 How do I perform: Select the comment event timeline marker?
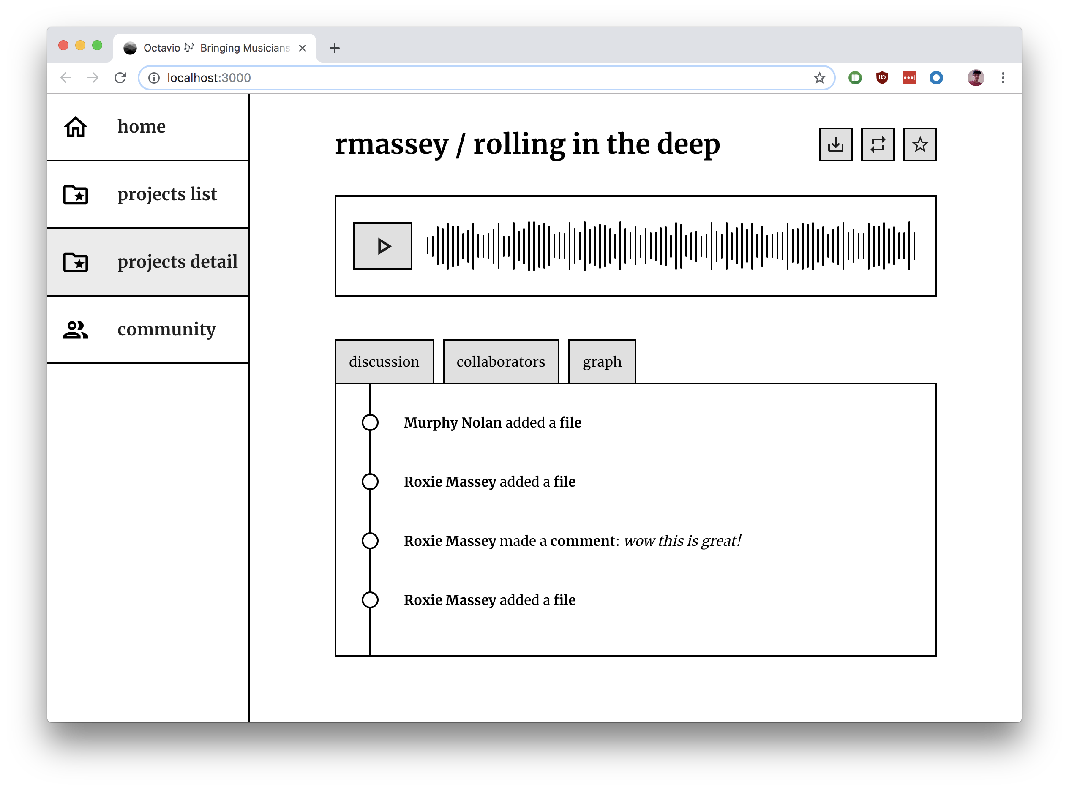tap(370, 541)
